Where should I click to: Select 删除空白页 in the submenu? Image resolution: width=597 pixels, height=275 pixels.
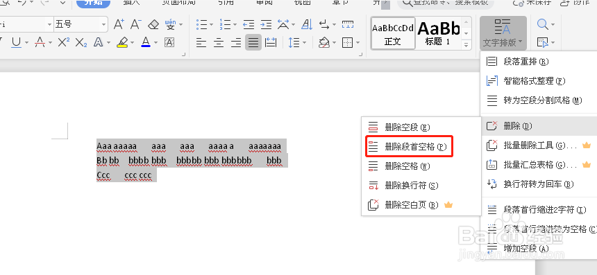[421, 205]
